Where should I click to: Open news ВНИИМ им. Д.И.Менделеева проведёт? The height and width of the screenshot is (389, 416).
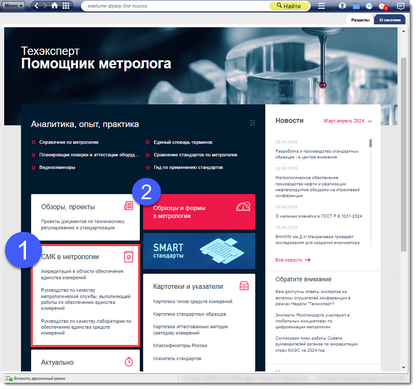[x=317, y=239]
